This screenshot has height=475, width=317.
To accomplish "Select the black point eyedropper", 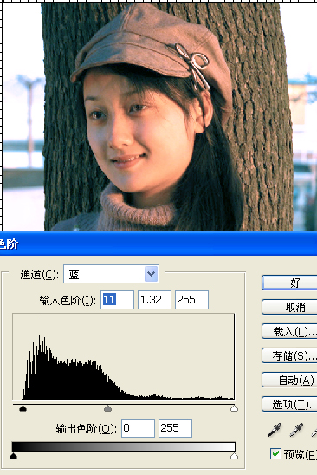I will (x=275, y=430).
